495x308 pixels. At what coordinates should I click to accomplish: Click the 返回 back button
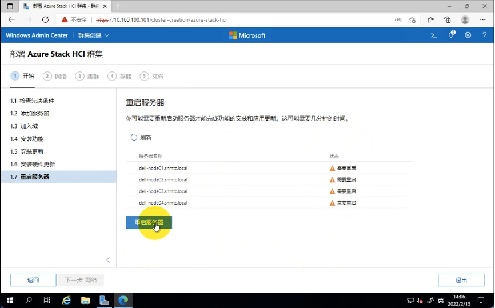pyautogui.click(x=33, y=280)
